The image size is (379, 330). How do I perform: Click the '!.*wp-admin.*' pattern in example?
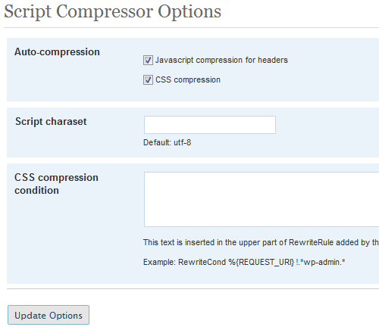[x=321, y=262]
